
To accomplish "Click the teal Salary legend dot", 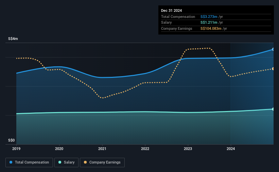I will tap(60, 162).
